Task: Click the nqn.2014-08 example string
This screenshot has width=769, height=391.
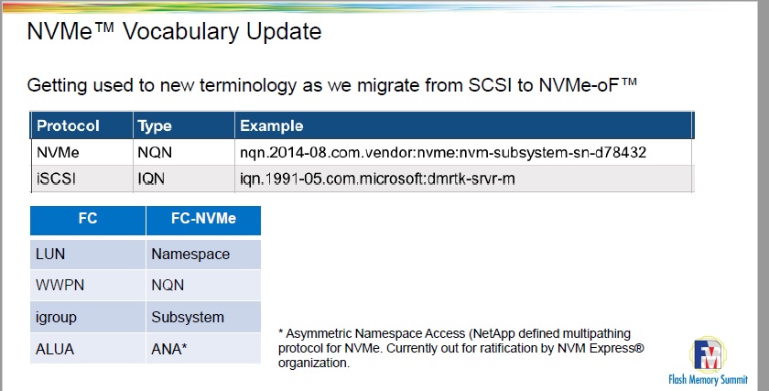Action: (x=442, y=152)
